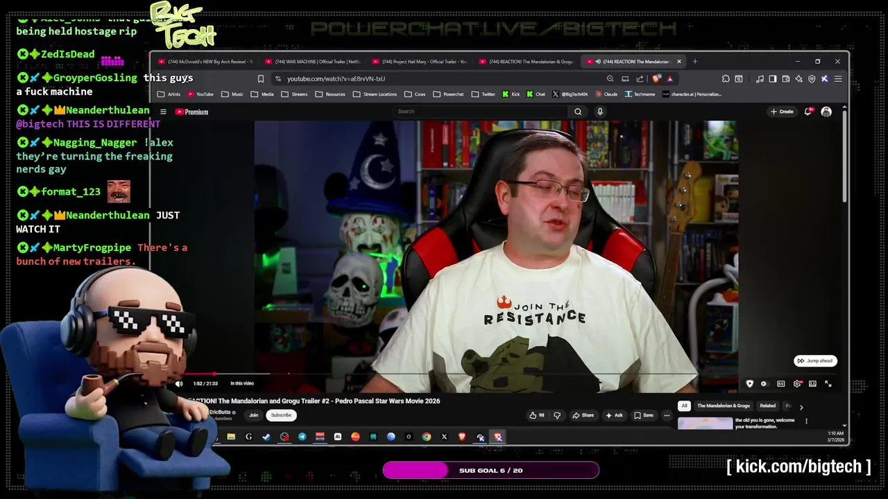Open site information icon in address bar
This screenshot has height=499, width=888.
[277, 79]
